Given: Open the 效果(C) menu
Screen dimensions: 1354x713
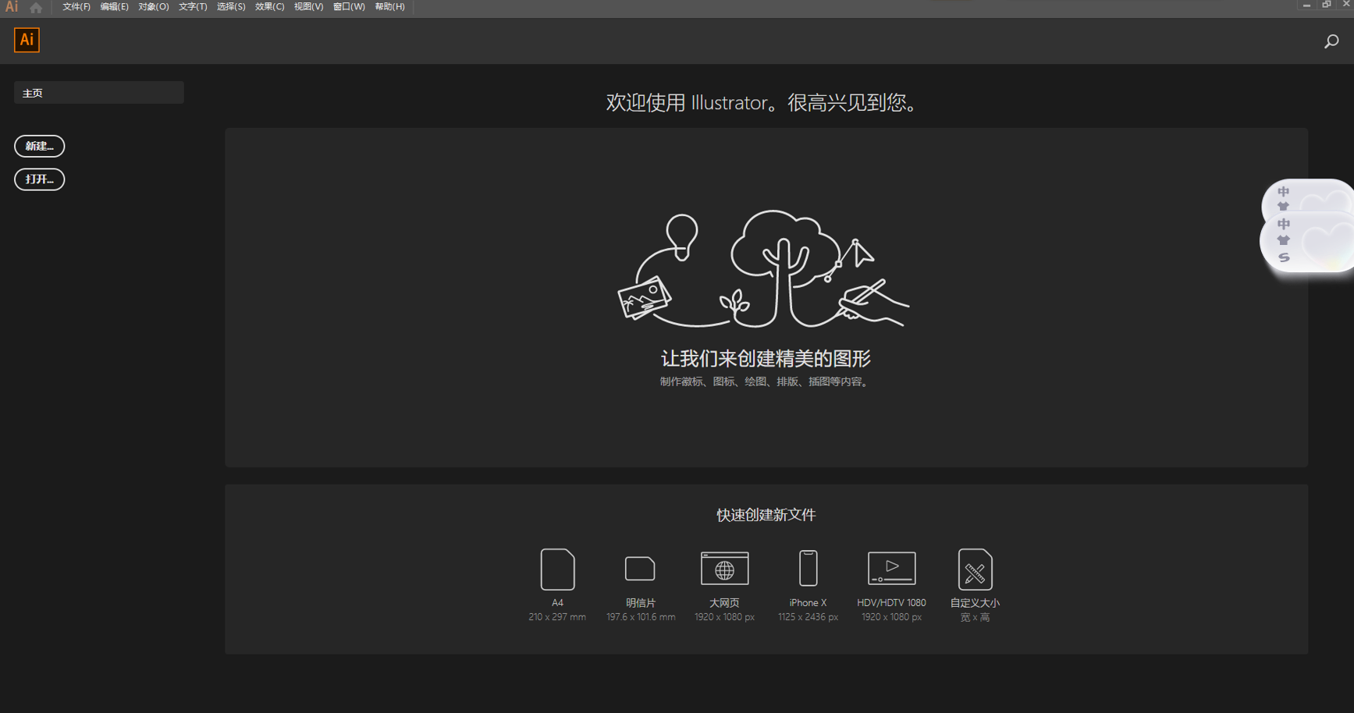Looking at the screenshot, I should (268, 7).
